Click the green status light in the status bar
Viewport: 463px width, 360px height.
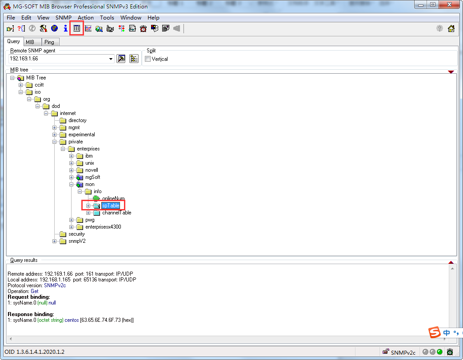tap(439, 352)
